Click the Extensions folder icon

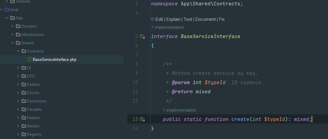pyautogui.click(x=24, y=101)
